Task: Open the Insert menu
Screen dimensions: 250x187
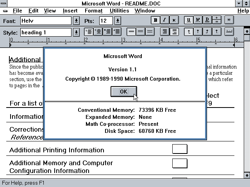Action: click(x=70, y=11)
